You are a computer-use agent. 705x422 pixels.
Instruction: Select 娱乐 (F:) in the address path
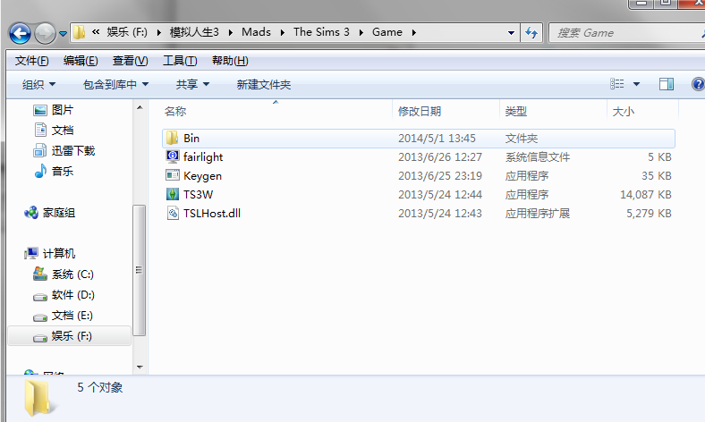click(x=127, y=32)
